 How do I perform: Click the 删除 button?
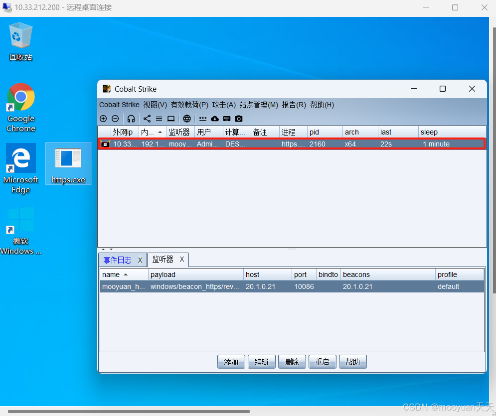click(292, 362)
